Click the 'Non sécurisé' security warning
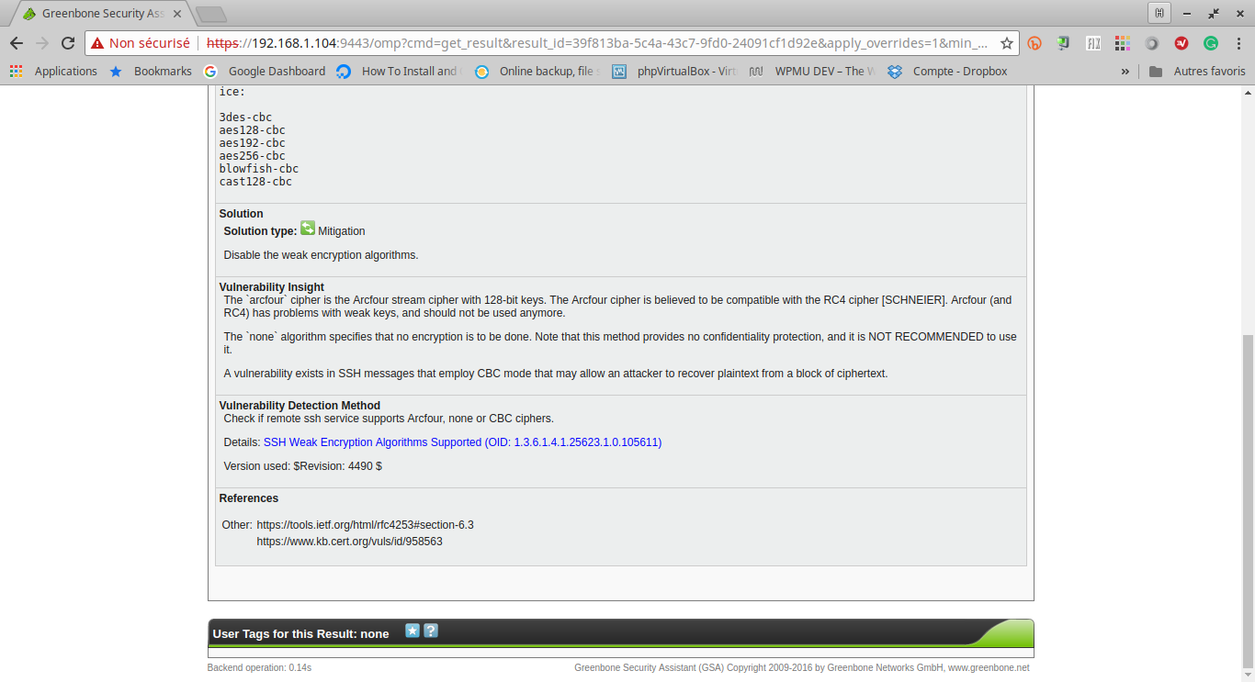The width and height of the screenshot is (1255, 682). click(x=140, y=43)
